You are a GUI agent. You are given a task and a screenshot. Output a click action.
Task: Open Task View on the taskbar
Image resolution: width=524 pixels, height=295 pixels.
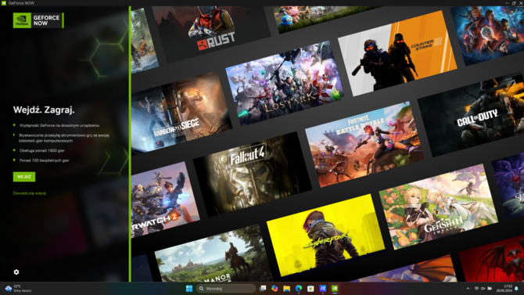coord(263,288)
